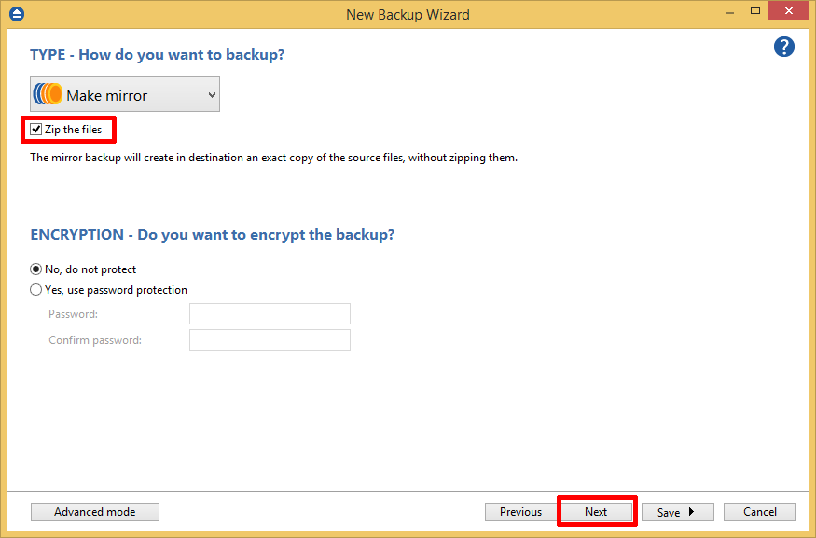Click the Make mirror backup type icon
Viewport: 816px width, 538px height.
(48, 93)
